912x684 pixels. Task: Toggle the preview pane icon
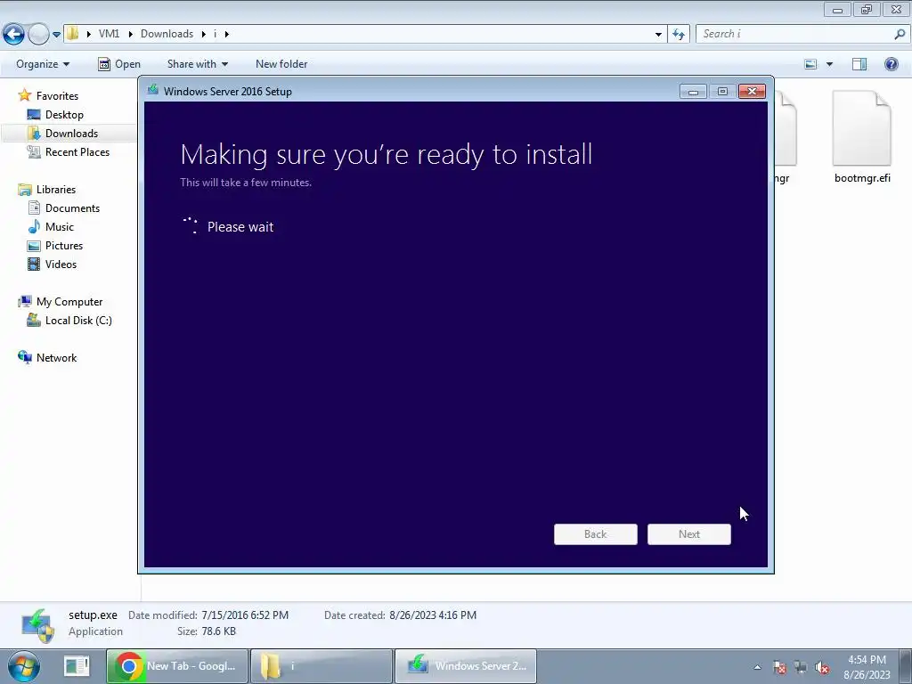click(859, 64)
